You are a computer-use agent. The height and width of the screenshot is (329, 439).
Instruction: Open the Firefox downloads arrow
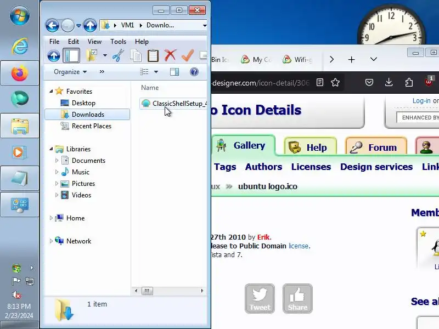[x=389, y=83]
